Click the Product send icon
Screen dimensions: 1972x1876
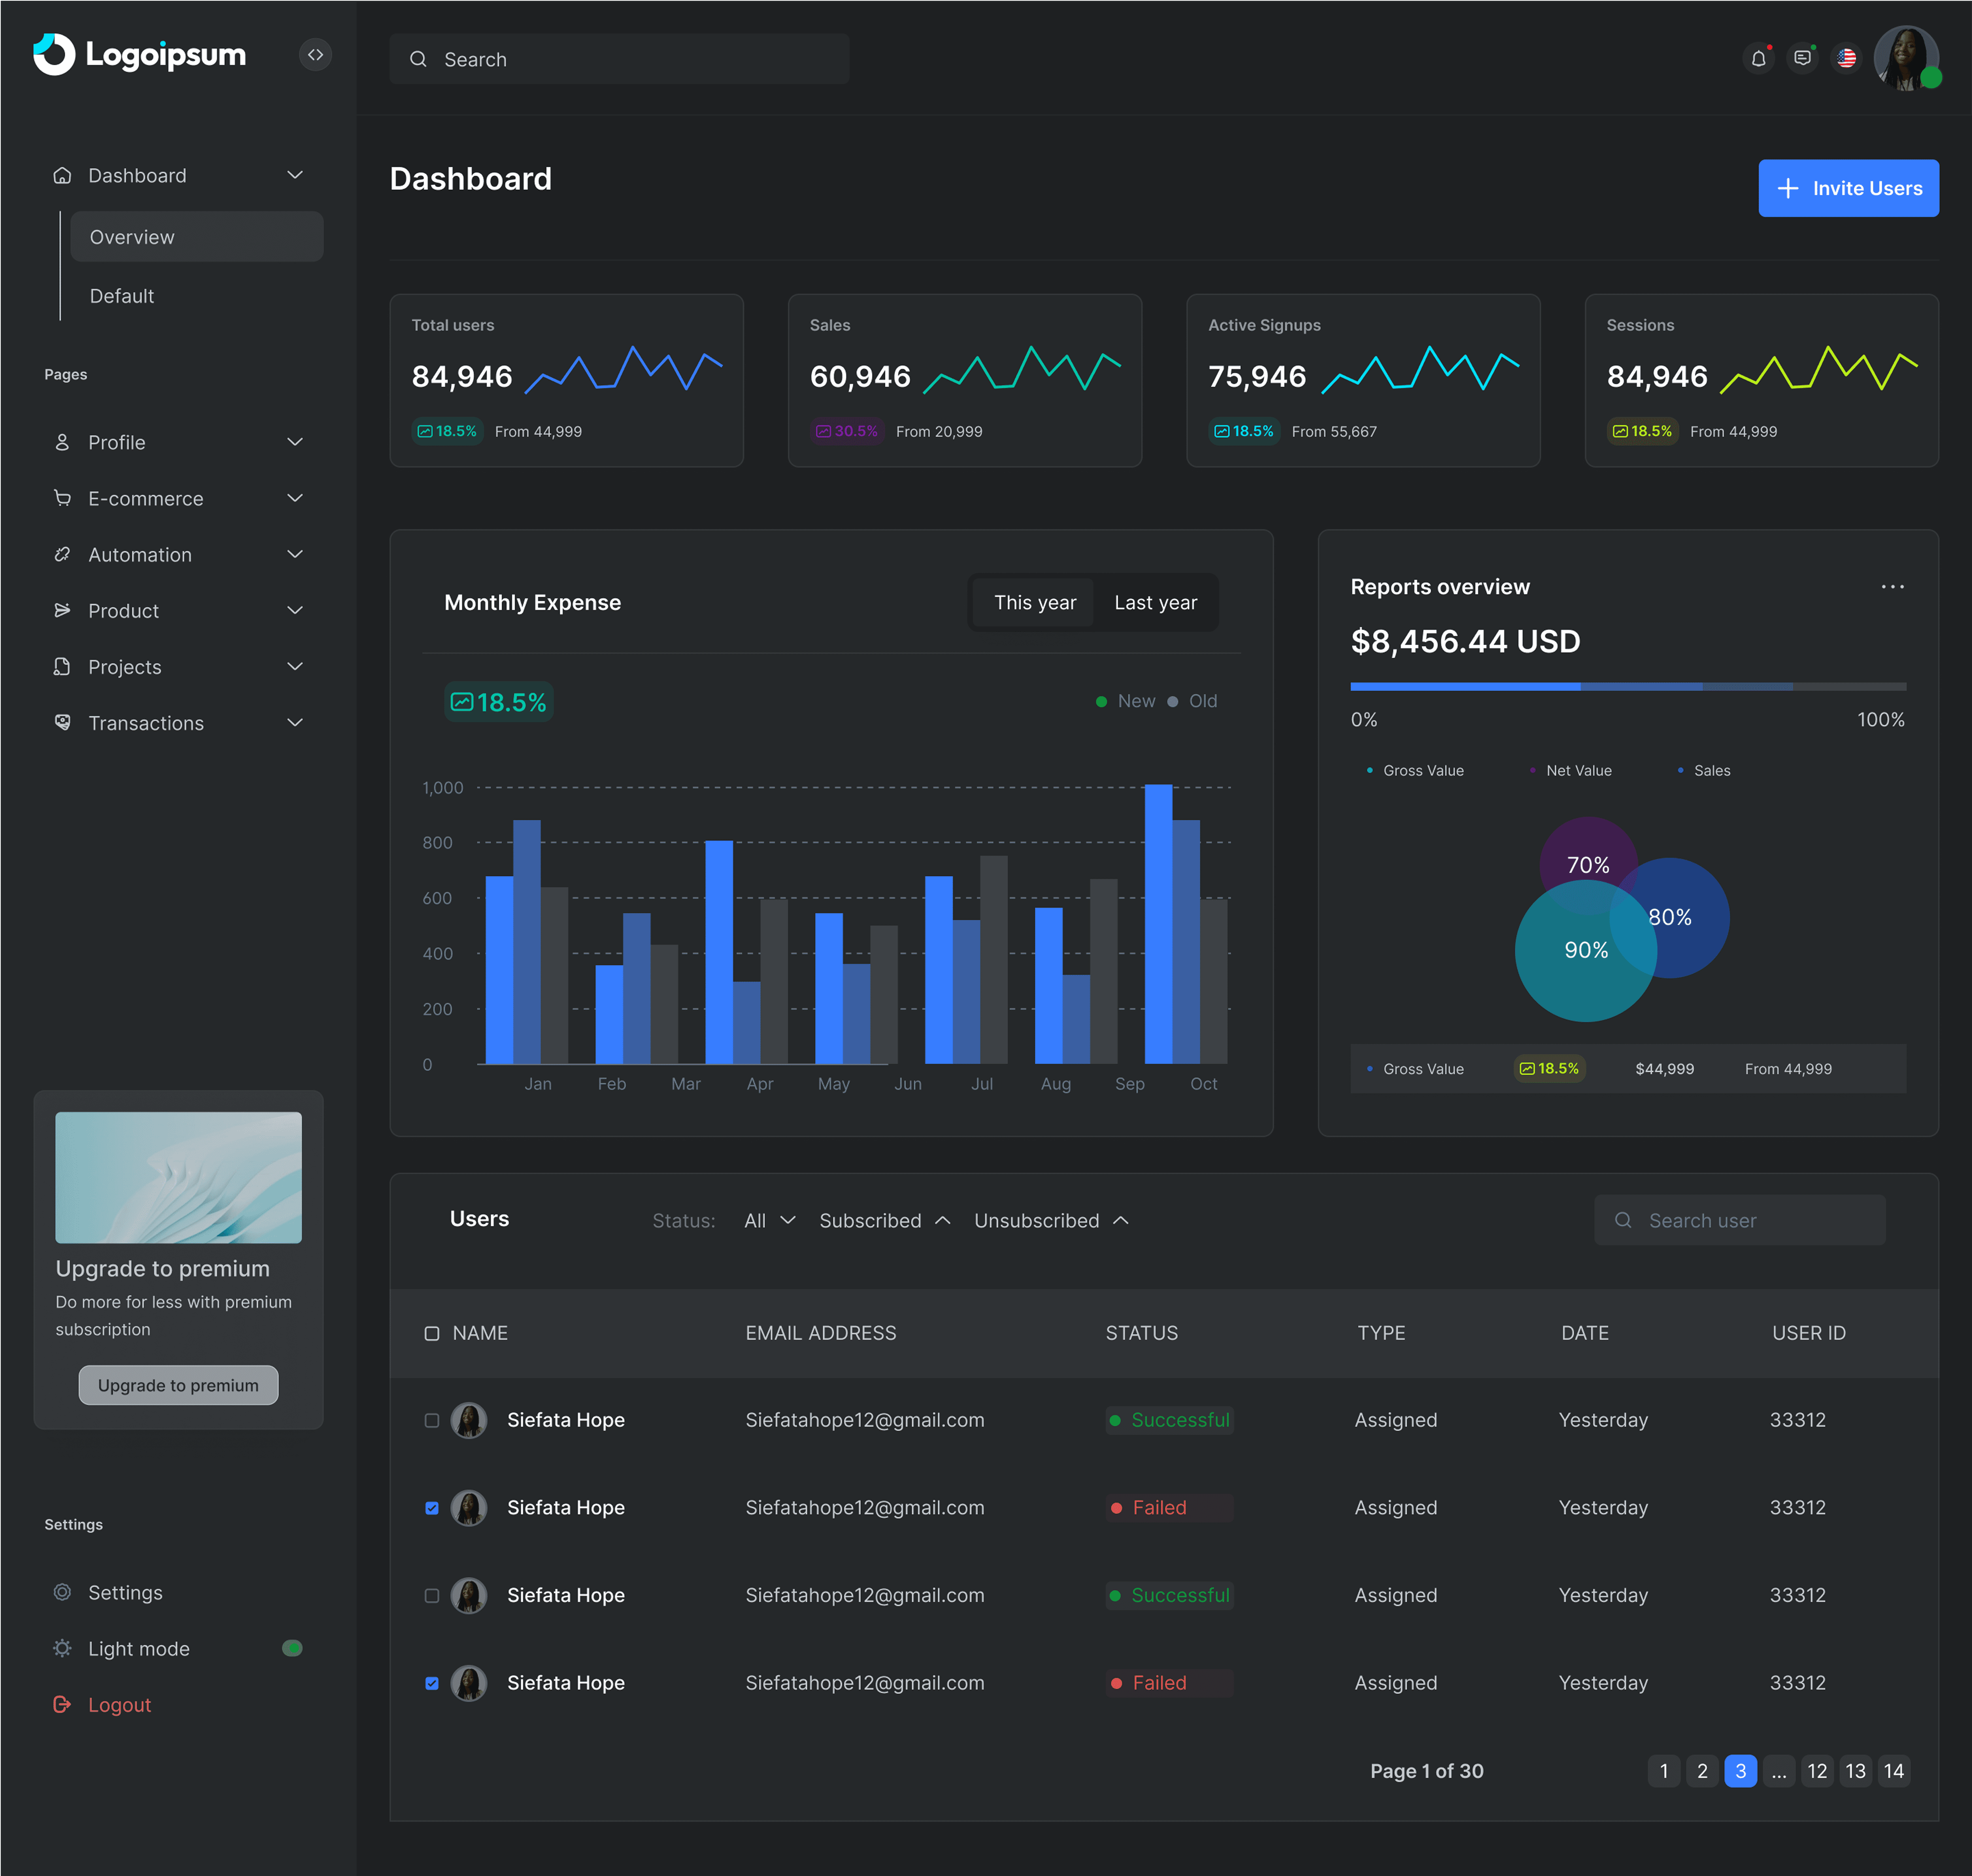pos(62,610)
